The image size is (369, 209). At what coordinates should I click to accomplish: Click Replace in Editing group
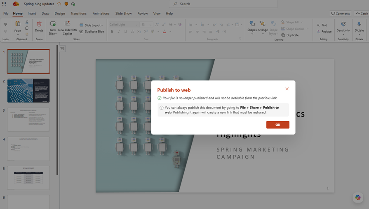[324, 31]
